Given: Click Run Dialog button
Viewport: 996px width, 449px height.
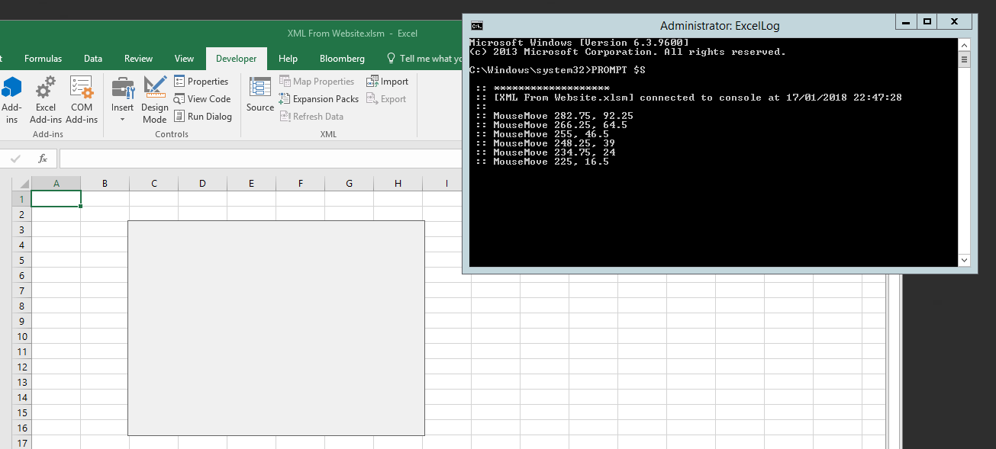Looking at the screenshot, I should (x=203, y=117).
